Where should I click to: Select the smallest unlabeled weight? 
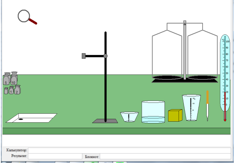[x=6, y=91]
